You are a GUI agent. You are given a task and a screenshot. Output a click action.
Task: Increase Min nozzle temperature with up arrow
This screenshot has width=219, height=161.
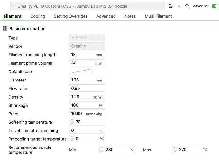pos(102,148)
